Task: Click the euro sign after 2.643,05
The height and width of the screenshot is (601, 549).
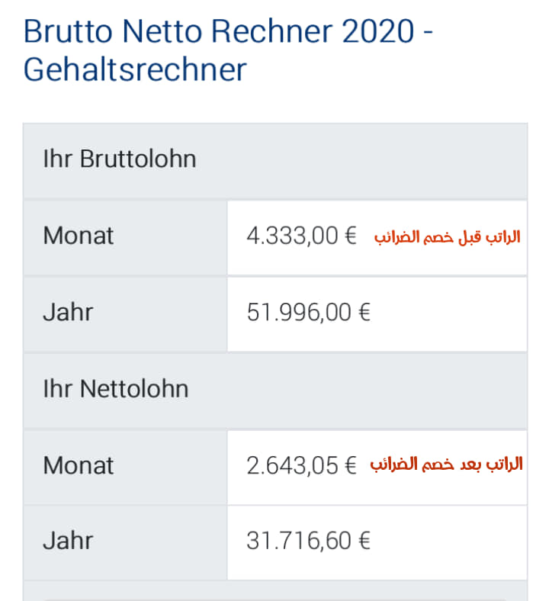Action: (x=351, y=465)
